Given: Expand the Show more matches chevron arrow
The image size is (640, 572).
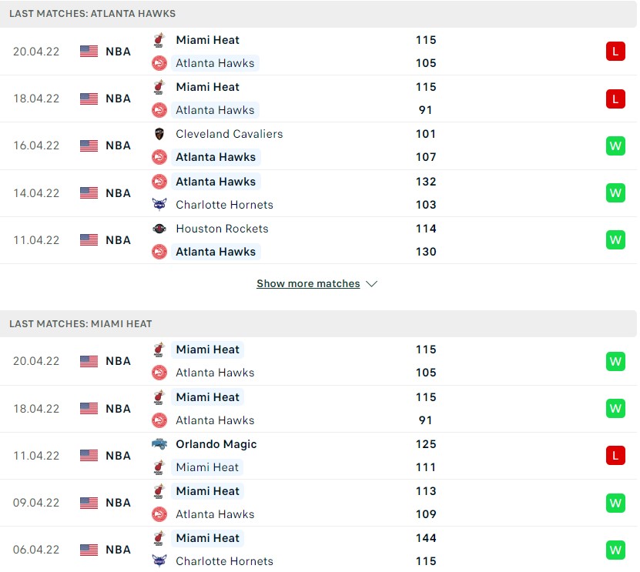Looking at the screenshot, I should [371, 284].
